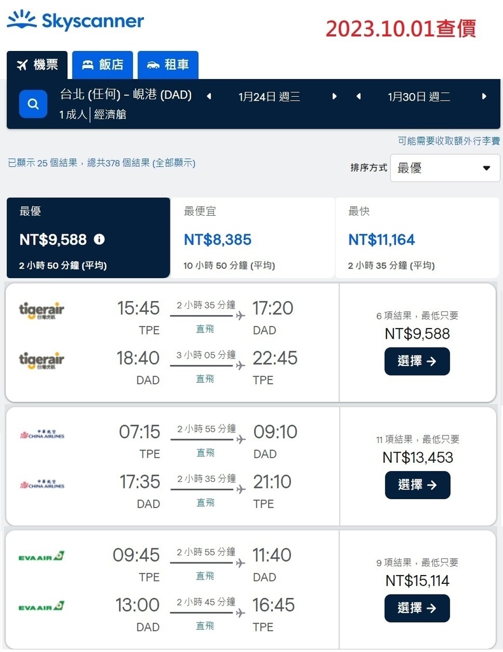Click the Skyscanner logo
503x652 pixels.
[75, 20]
